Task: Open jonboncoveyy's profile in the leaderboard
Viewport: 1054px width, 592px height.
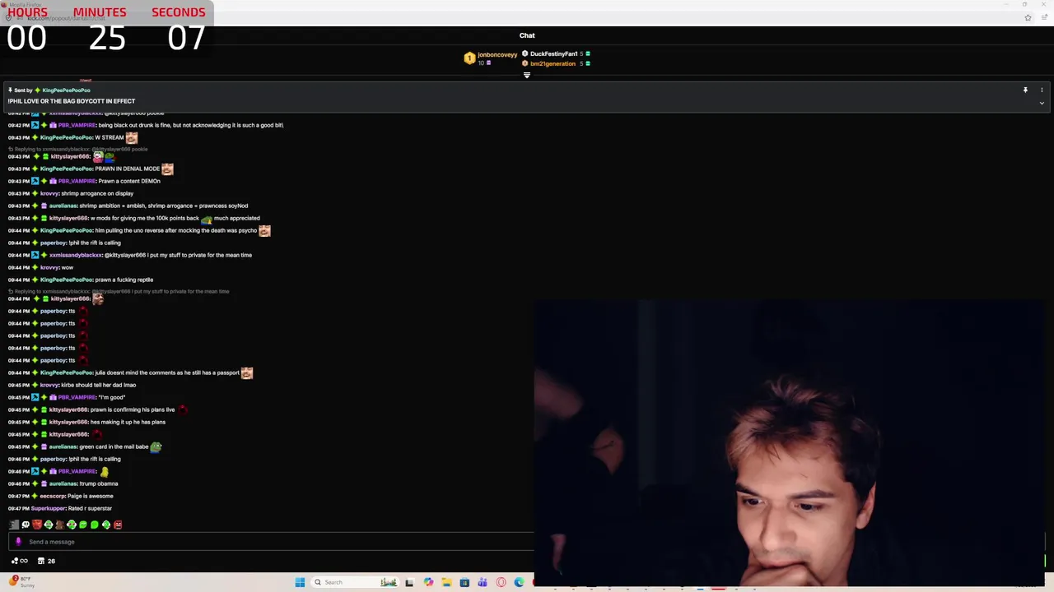Action: click(x=497, y=55)
